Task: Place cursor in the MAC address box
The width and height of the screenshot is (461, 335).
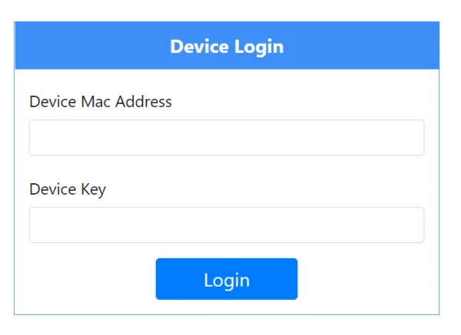Action: pos(227,138)
